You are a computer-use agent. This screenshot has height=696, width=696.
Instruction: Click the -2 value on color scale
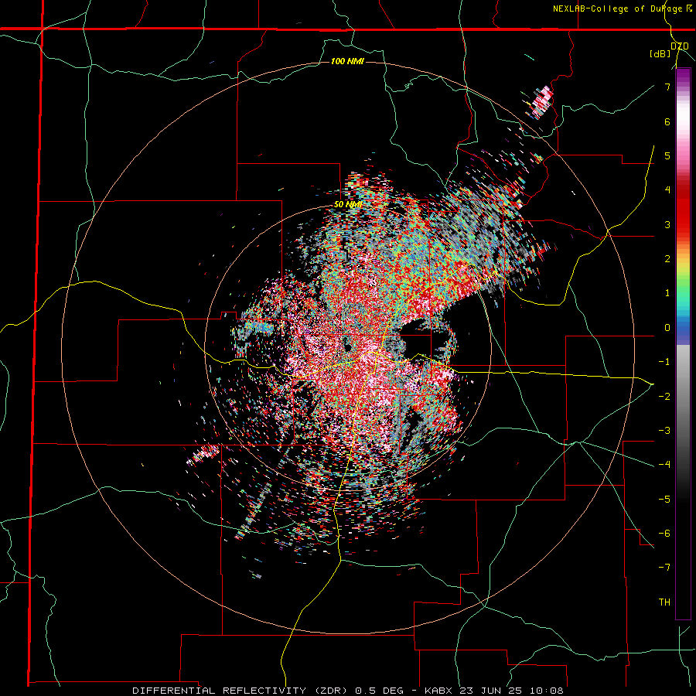[664, 396]
